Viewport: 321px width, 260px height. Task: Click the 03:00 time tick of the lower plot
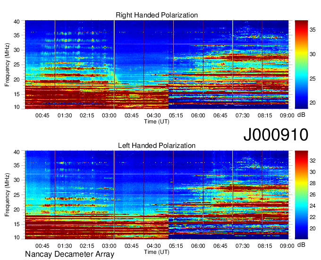(x=109, y=246)
